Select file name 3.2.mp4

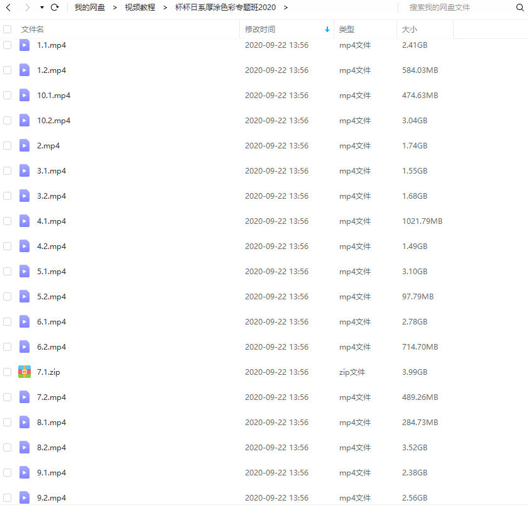pyautogui.click(x=52, y=196)
